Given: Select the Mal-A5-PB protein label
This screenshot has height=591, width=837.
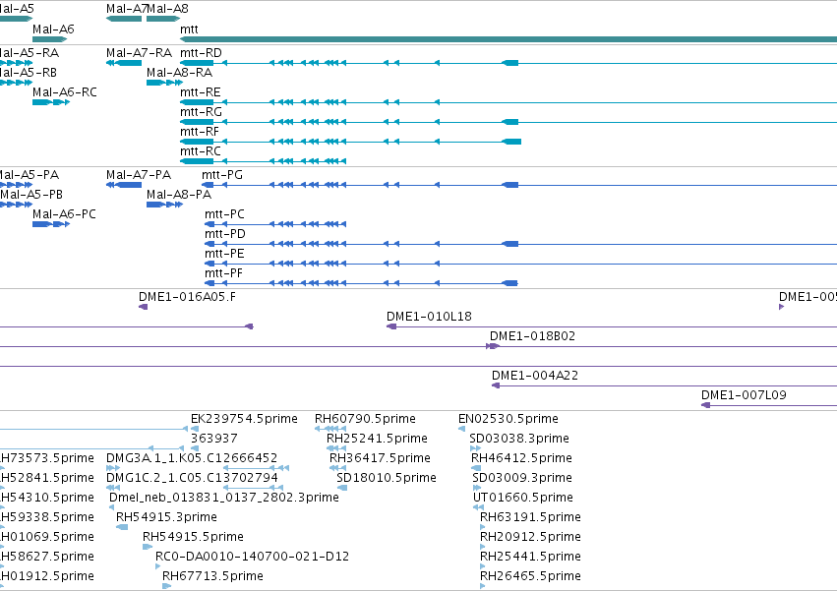Looking at the screenshot, I should (x=31, y=195).
